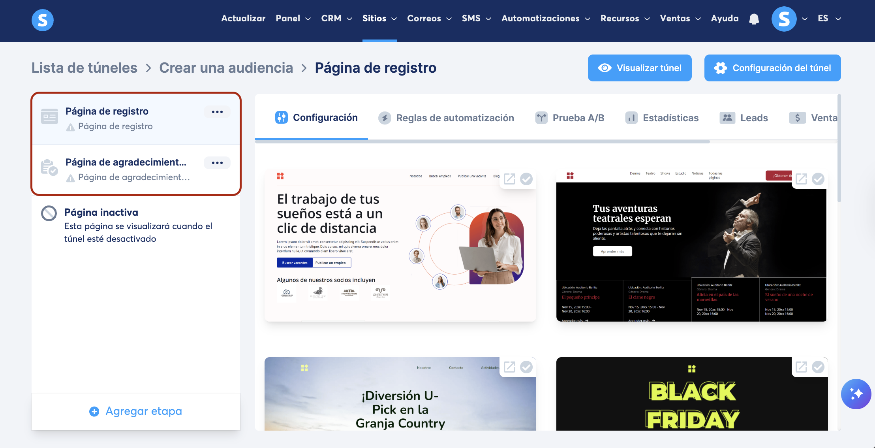Click three-dots menu for Página de registro
This screenshot has height=448, width=875.
coord(217,112)
